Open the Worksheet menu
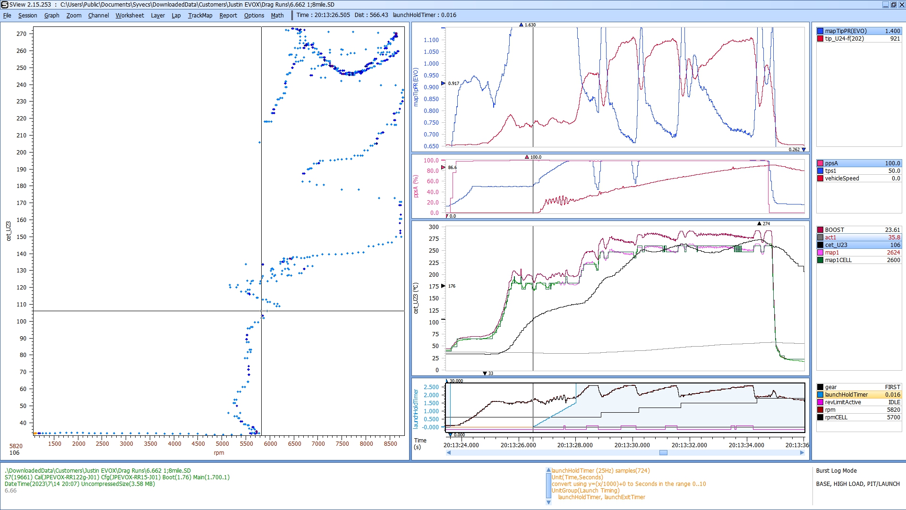906x510 pixels. [x=129, y=15]
